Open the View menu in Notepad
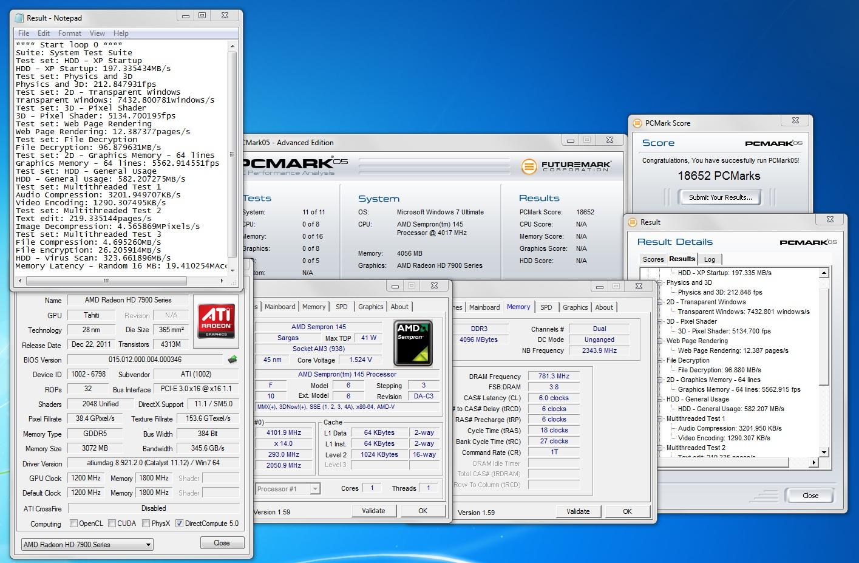 tap(97, 33)
